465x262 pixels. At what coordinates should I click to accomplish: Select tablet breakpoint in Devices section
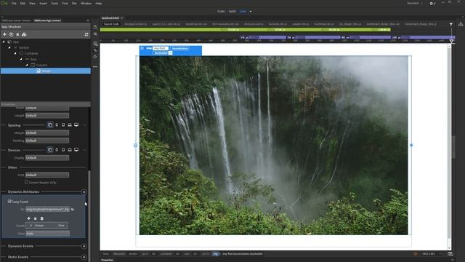(63, 150)
